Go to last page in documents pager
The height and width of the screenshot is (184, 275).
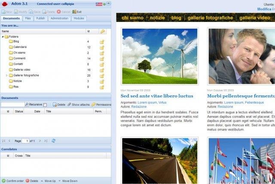tap(46, 141)
